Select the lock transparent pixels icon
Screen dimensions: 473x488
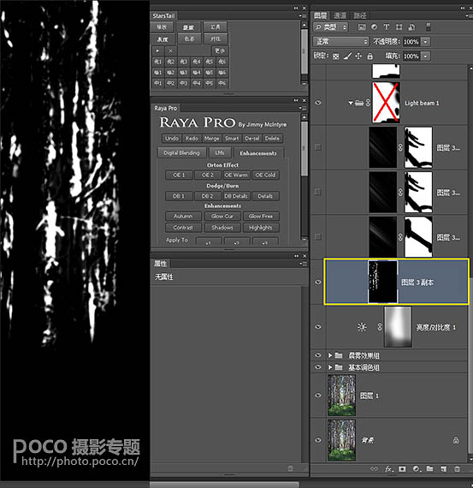[335, 57]
